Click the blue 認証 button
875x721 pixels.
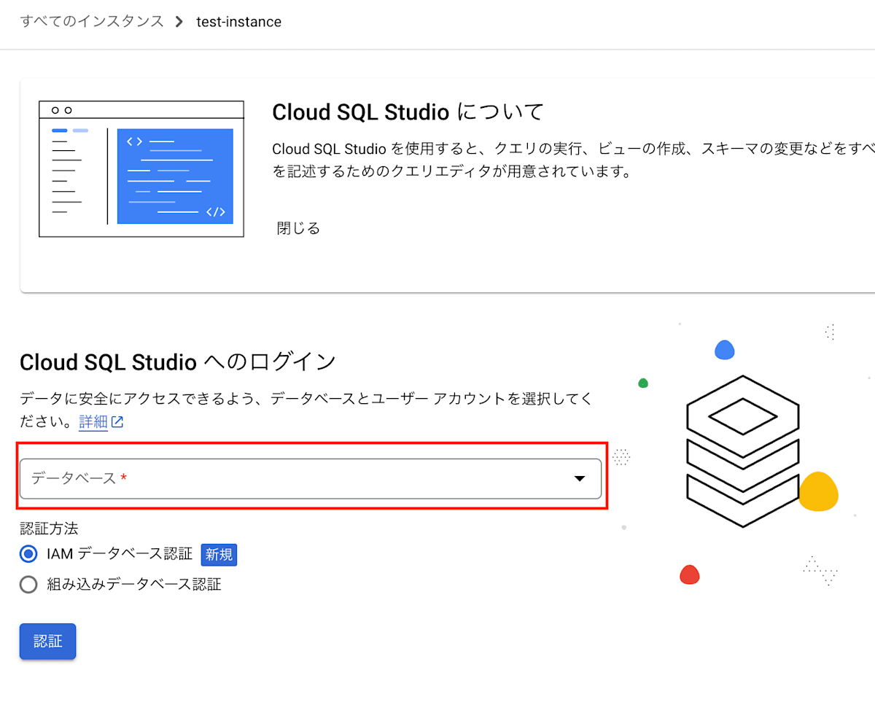[x=47, y=642]
